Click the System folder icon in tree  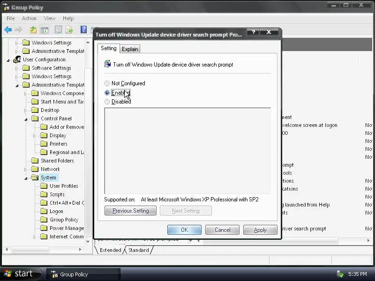[x=35, y=177]
